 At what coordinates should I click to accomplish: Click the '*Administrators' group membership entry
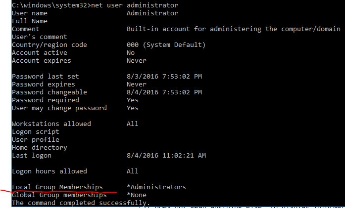[156, 187]
